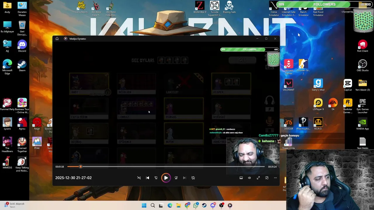Open the LDPlayer 9 shortcut
Screen dimensions: 374x210
318,105
